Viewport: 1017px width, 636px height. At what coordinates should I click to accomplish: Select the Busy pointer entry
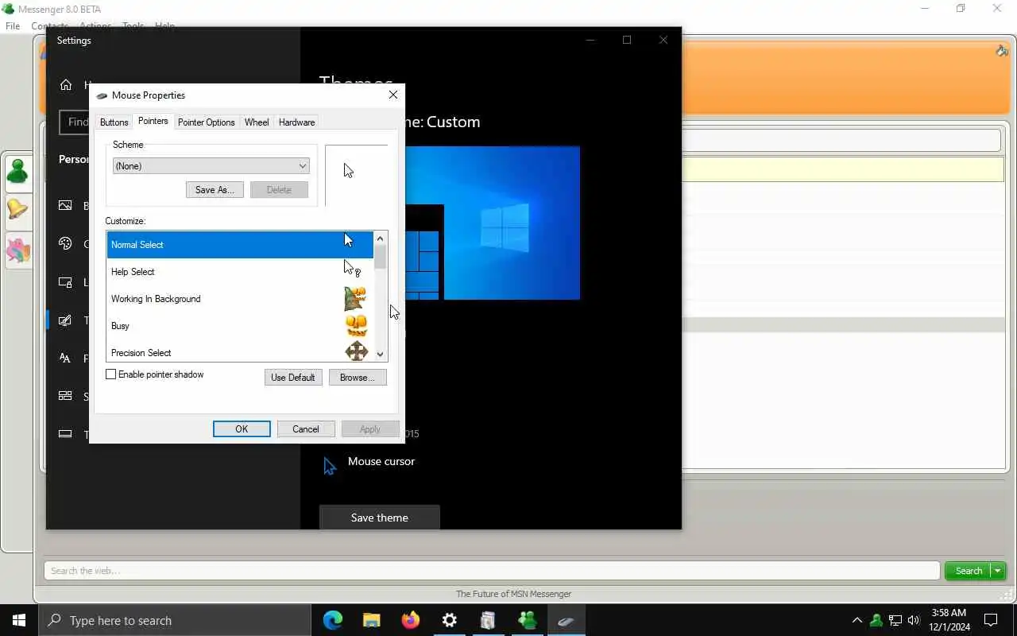click(x=240, y=326)
